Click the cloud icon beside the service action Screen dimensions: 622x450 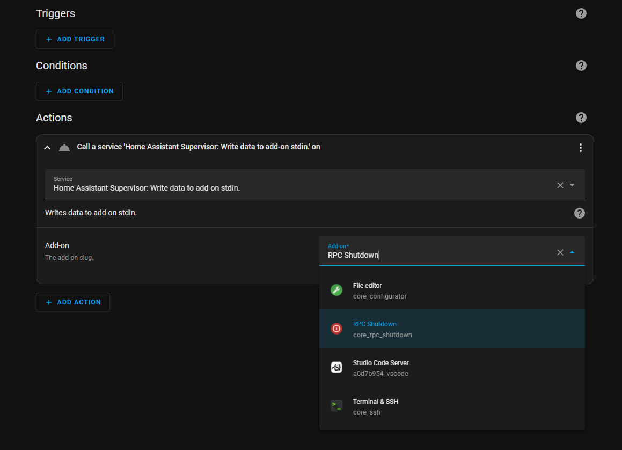64,147
